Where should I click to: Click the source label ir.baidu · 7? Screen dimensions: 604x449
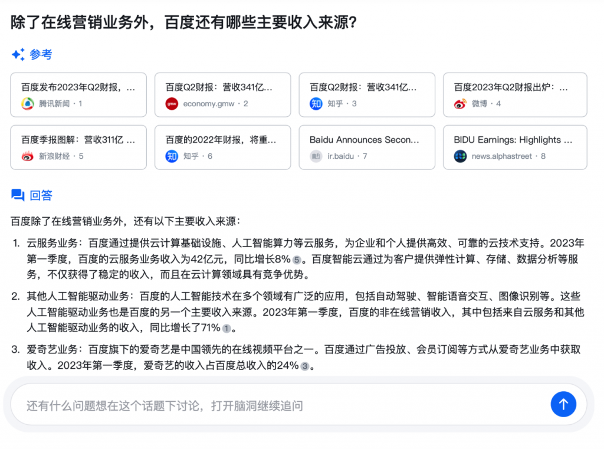pyautogui.click(x=347, y=156)
